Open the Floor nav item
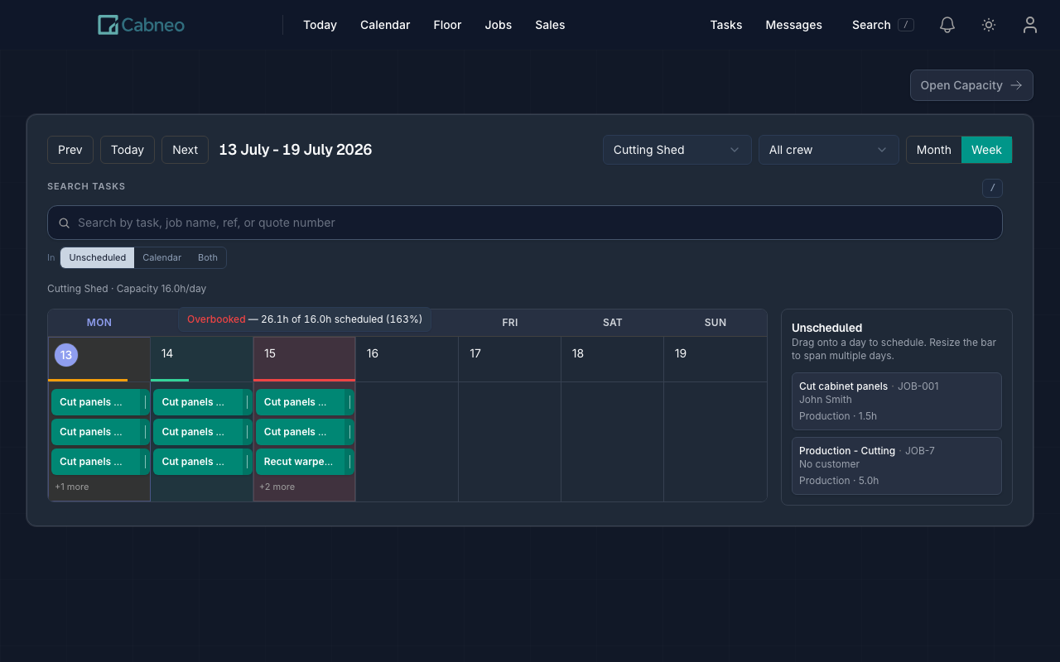1060x662 pixels. pos(447,25)
